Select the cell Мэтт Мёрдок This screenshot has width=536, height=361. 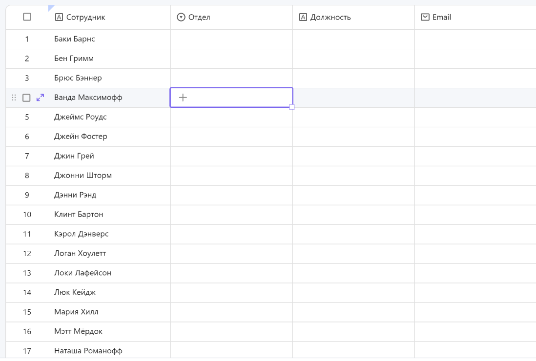[x=109, y=331]
